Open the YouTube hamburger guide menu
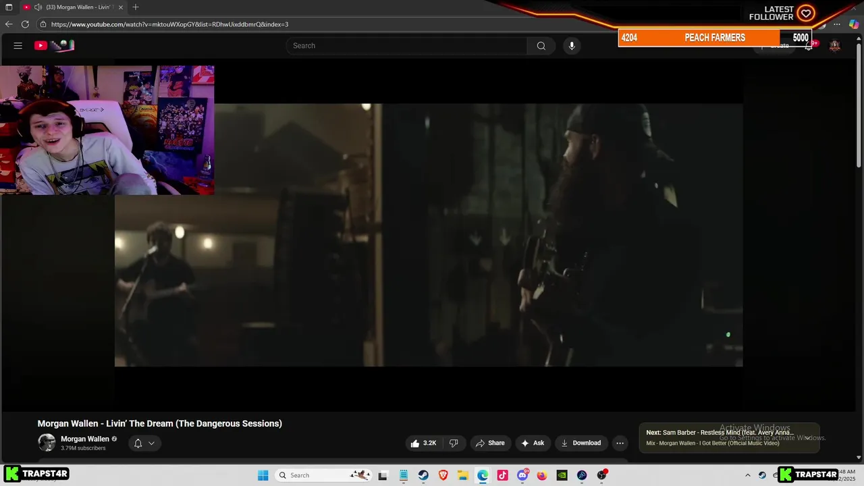 (18, 45)
